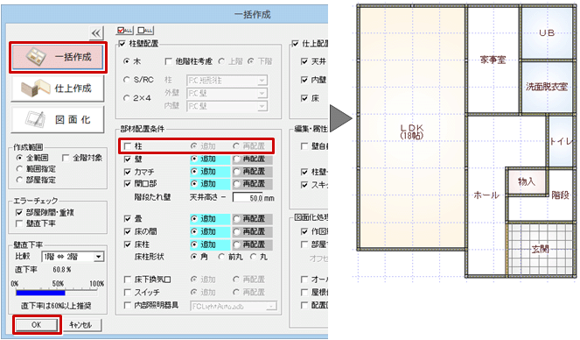Click the uncheck-all ALL icon
The height and width of the screenshot is (340, 580).
pos(145,31)
